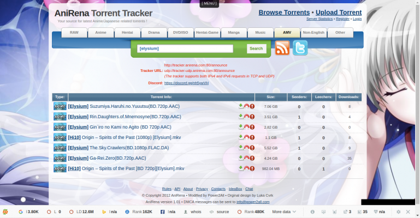This screenshot has width=420, height=218.
Task: Click the RSS feed icon
Action: 282,49
